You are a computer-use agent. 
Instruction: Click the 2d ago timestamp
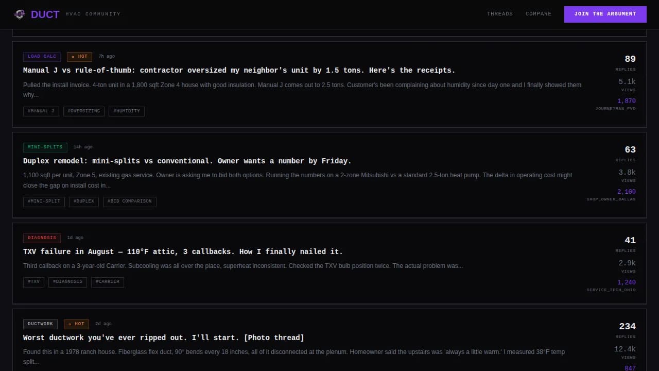pyautogui.click(x=103, y=324)
